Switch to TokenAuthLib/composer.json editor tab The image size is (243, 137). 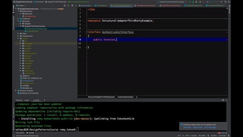pyautogui.click(x=145, y=6)
